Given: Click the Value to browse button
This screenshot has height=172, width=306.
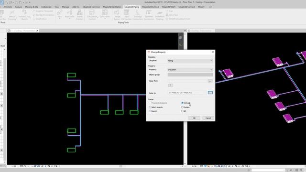Looking at the screenshot, I should 210,92.
